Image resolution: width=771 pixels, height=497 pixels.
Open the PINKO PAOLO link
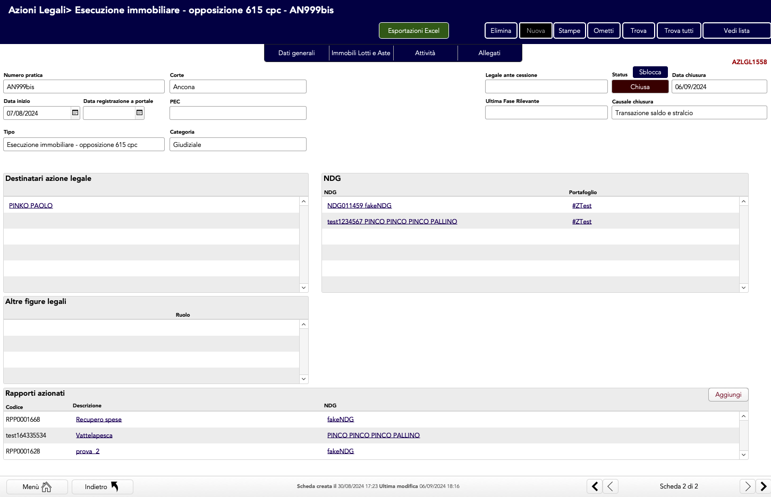(x=31, y=206)
